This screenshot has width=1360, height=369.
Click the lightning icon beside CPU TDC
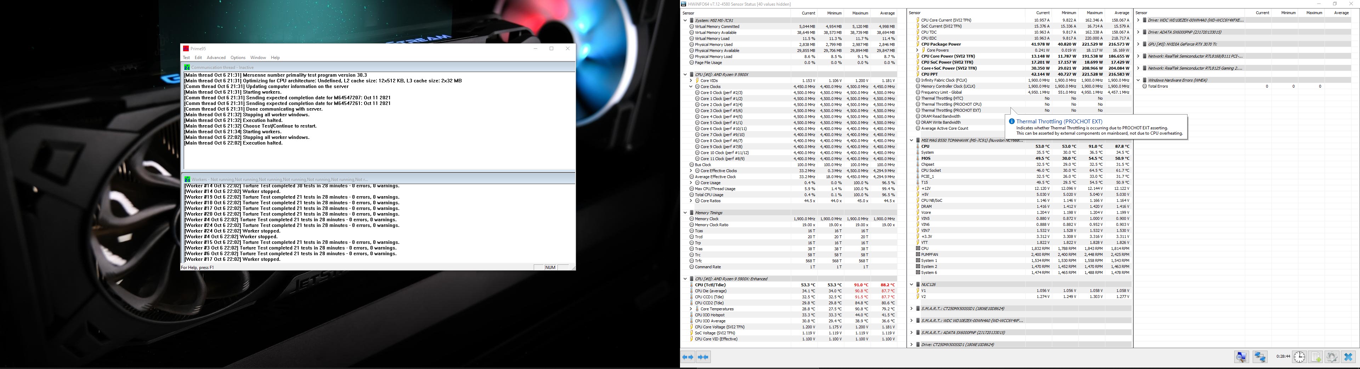(918, 32)
